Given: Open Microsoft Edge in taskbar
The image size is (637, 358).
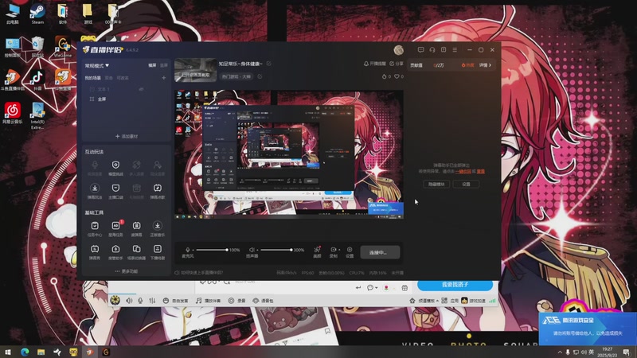Looking at the screenshot, I should tap(25, 352).
